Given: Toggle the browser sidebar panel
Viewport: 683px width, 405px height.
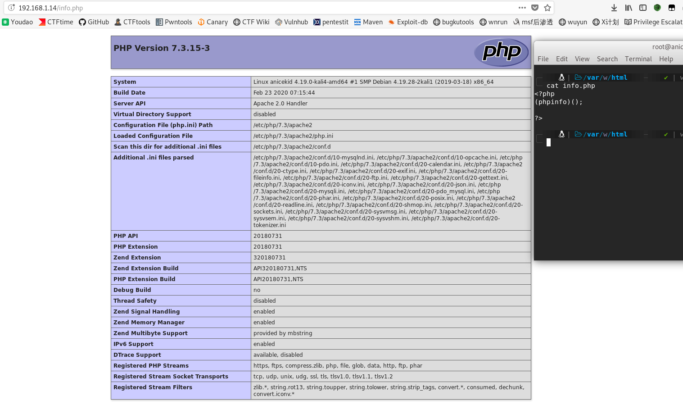Looking at the screenshot, I should click(x=642, y=7).
